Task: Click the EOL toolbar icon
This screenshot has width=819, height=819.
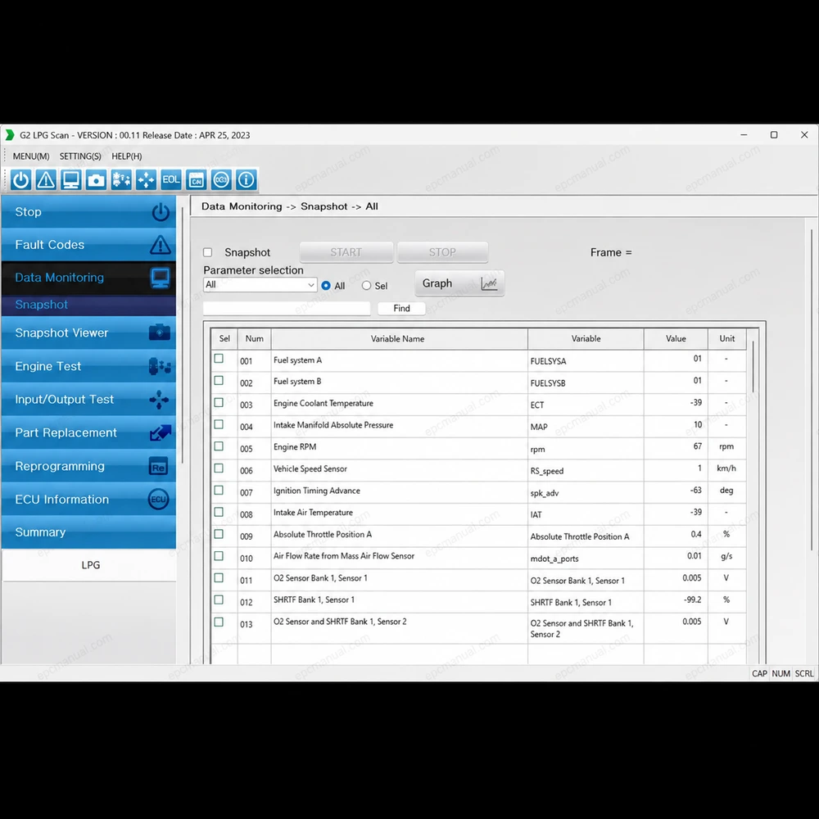Action: pyautogui.click(x=171, y=179)
